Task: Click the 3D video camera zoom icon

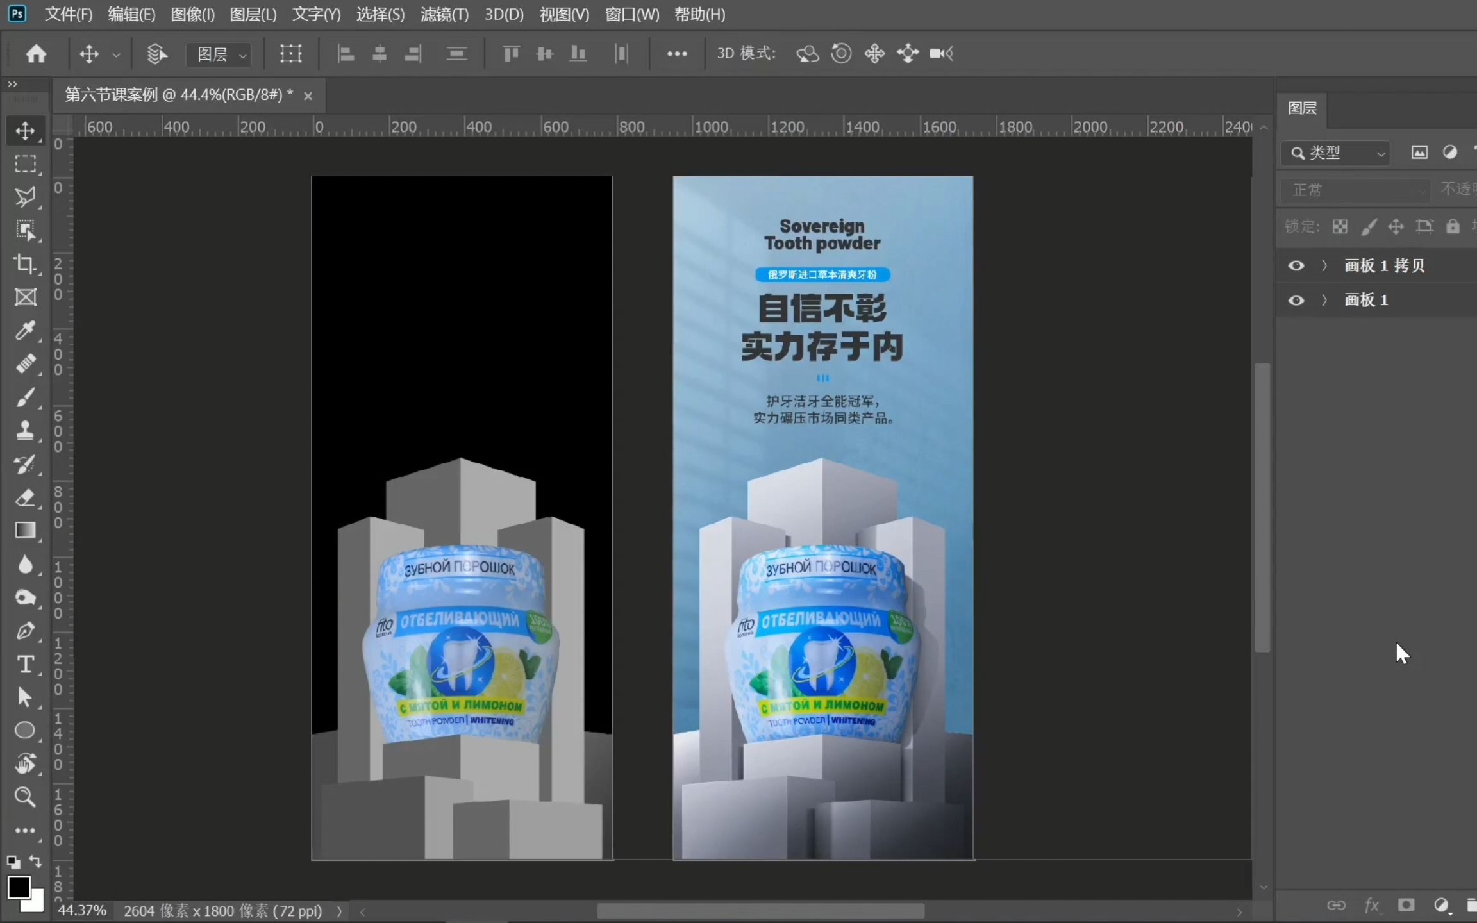Action: pyautogui.click(x=941, y=53)
